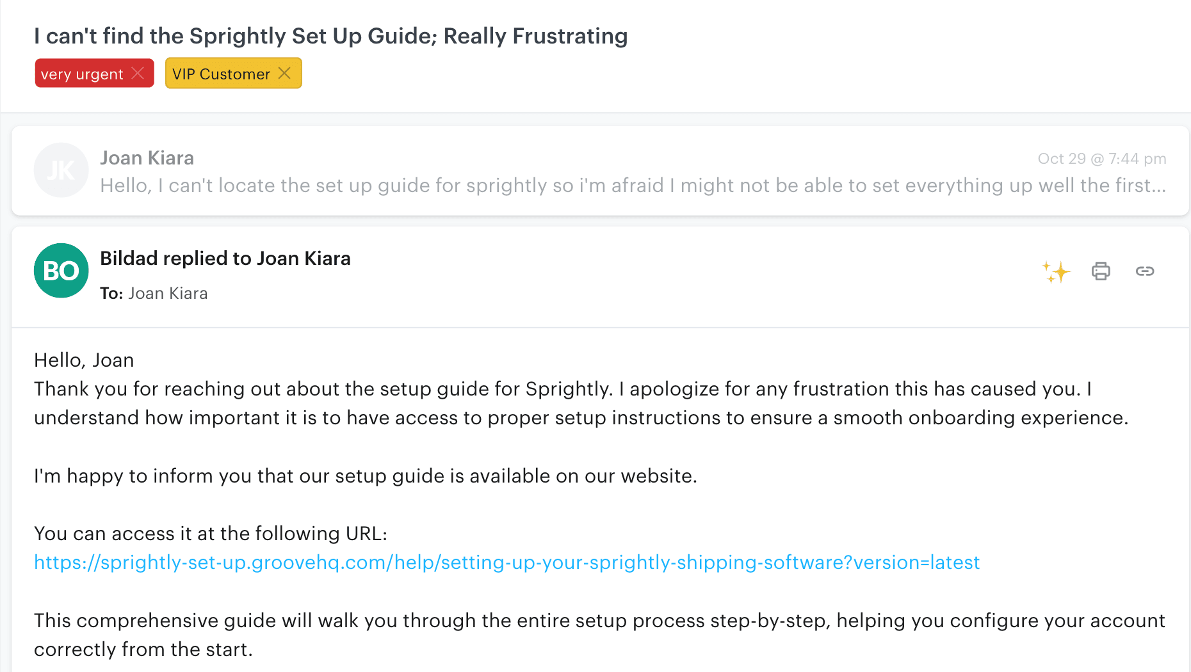Click the 'Oct 29 @ 7:44 pm' timestamp
Viewport: 1191px width, 672px height.
pyautogui.click(x=1102, y=158)
